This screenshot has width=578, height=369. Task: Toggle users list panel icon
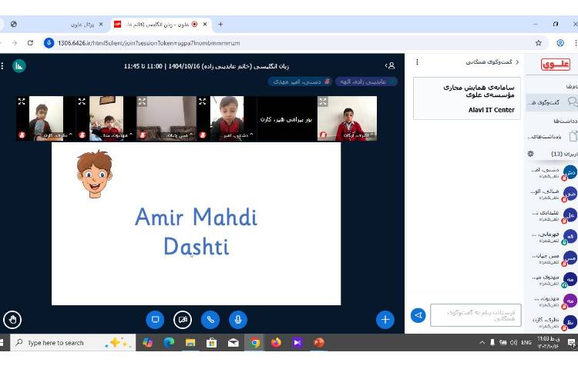[390, 66]
